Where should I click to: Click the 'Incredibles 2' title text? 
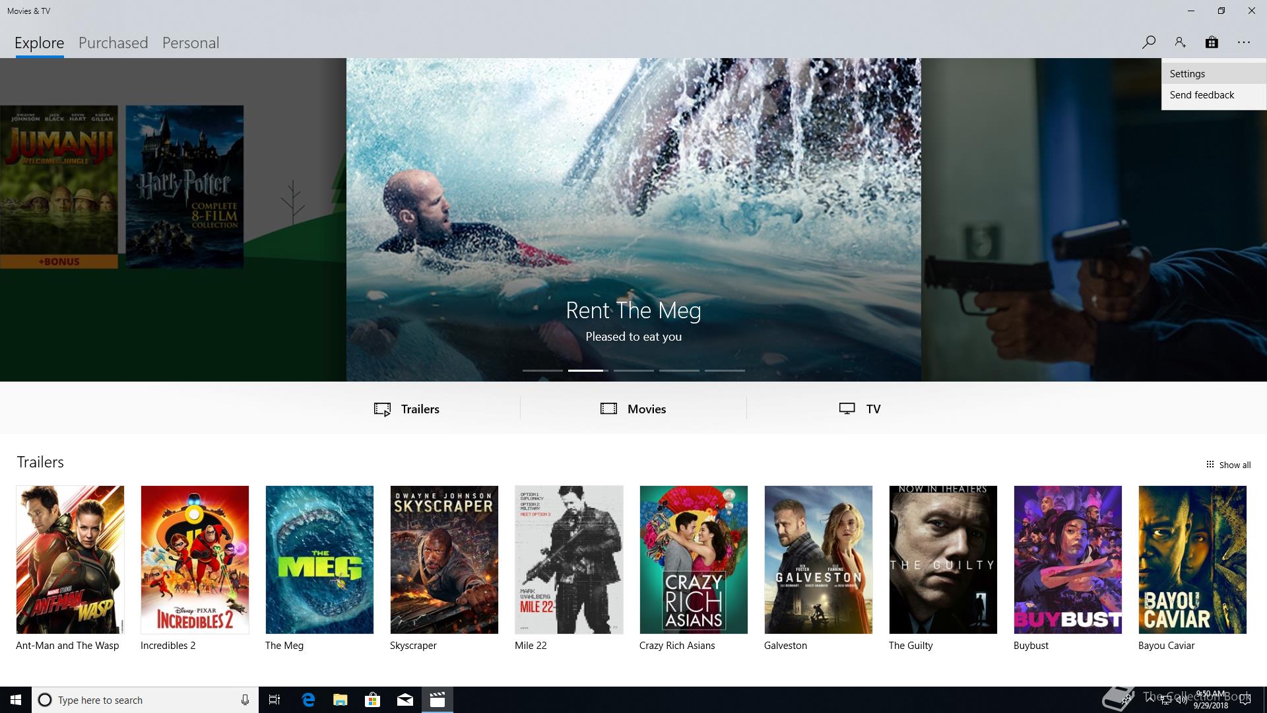pyautogui.click(x=168, y=646)
